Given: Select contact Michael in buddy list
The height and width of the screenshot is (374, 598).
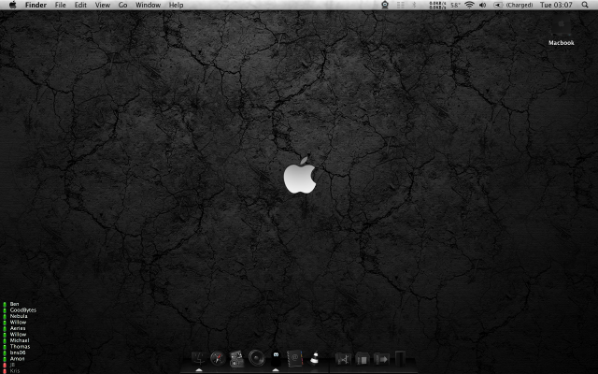Looking at the screenshot, I should tap(19, 340).
